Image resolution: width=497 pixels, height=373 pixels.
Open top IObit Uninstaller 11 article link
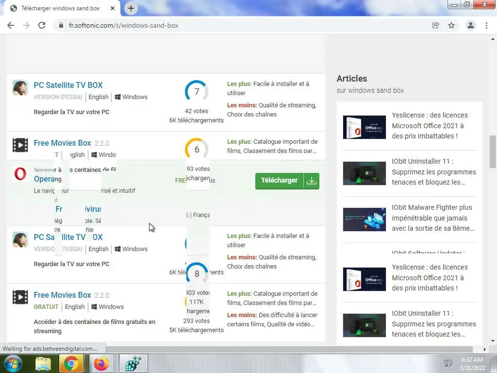[434, 171]
